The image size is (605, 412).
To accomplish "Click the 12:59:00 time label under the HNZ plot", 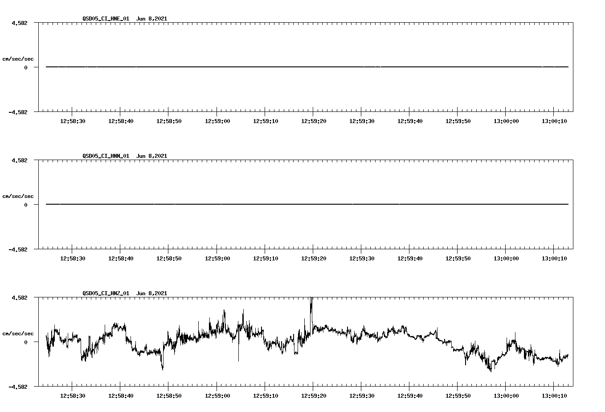I will pyautogui.click(x=217, y=396).
